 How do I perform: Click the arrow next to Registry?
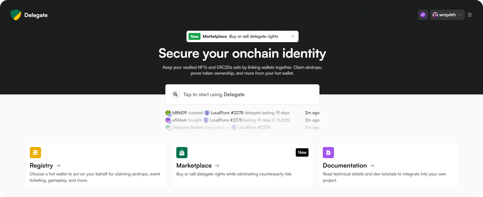[58, 166]
